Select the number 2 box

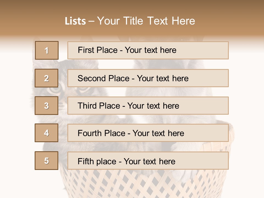[x=46, y=78]
